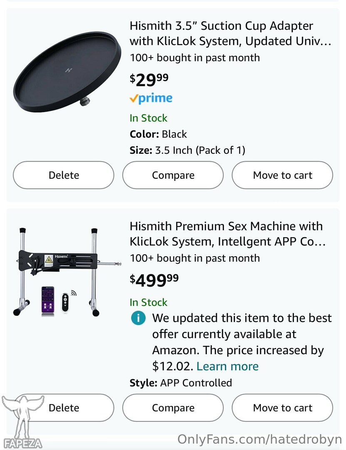Click the Style: APP Controlled text
Image resolution: width=346 pixels, height=450 pixels.
[181, 383]
